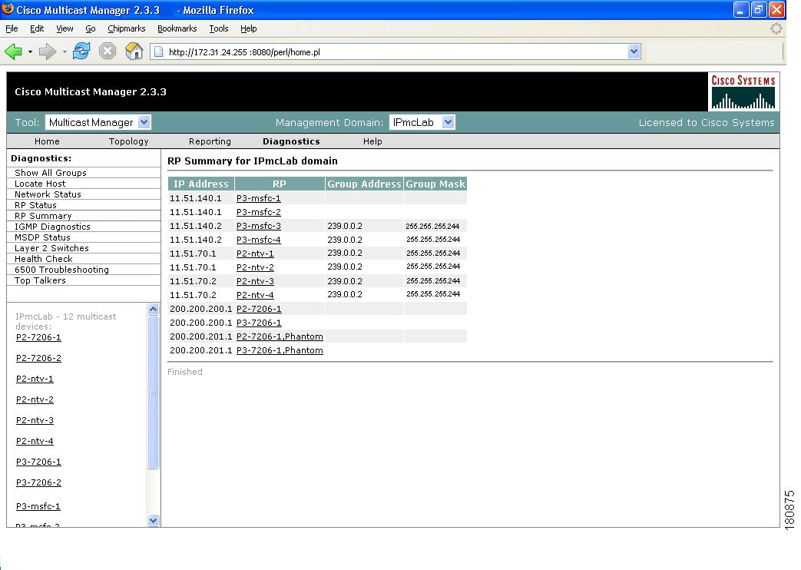Open Top Talkers
Viewport: 801px width, 570px height.
click(40, 280)
